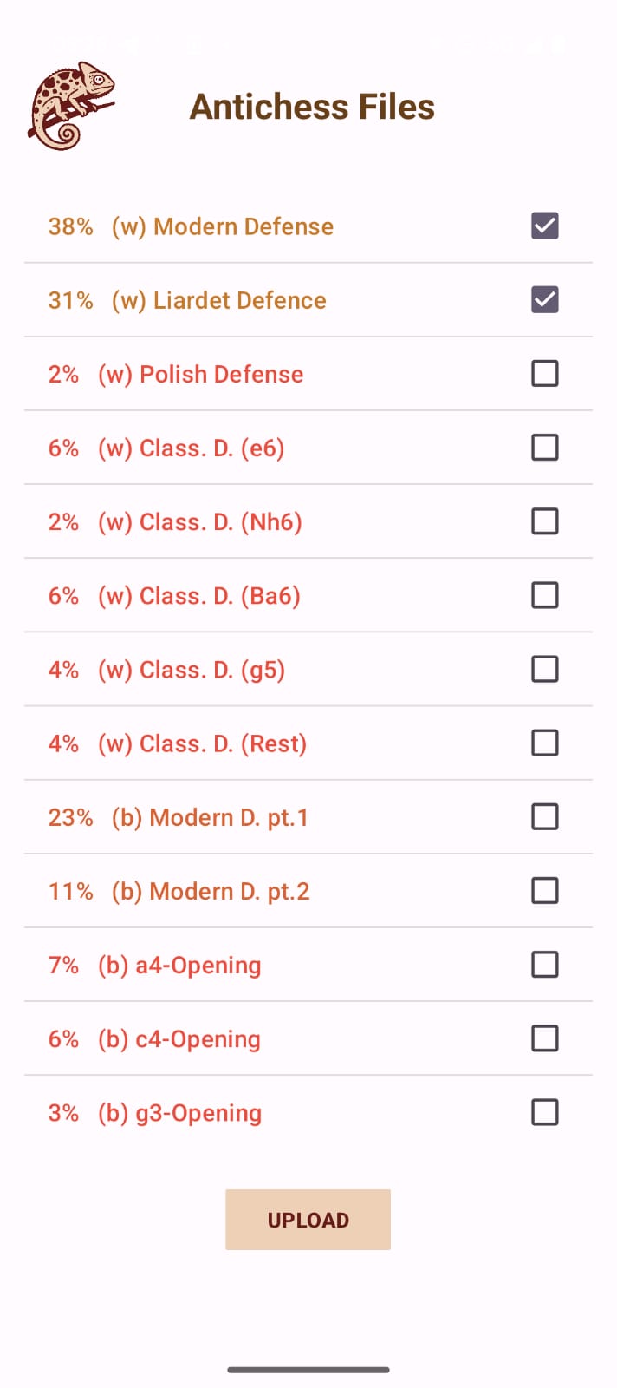Select the a4-Opening checkbox
617x1388 pixels.
pos(544,964)
